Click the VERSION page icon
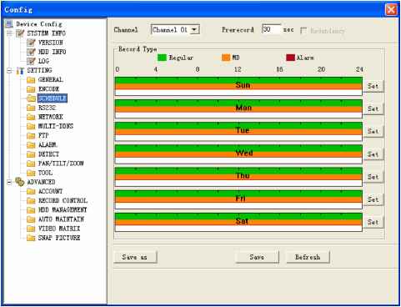The height and width of the screenshot is (307, 401). 31,43
